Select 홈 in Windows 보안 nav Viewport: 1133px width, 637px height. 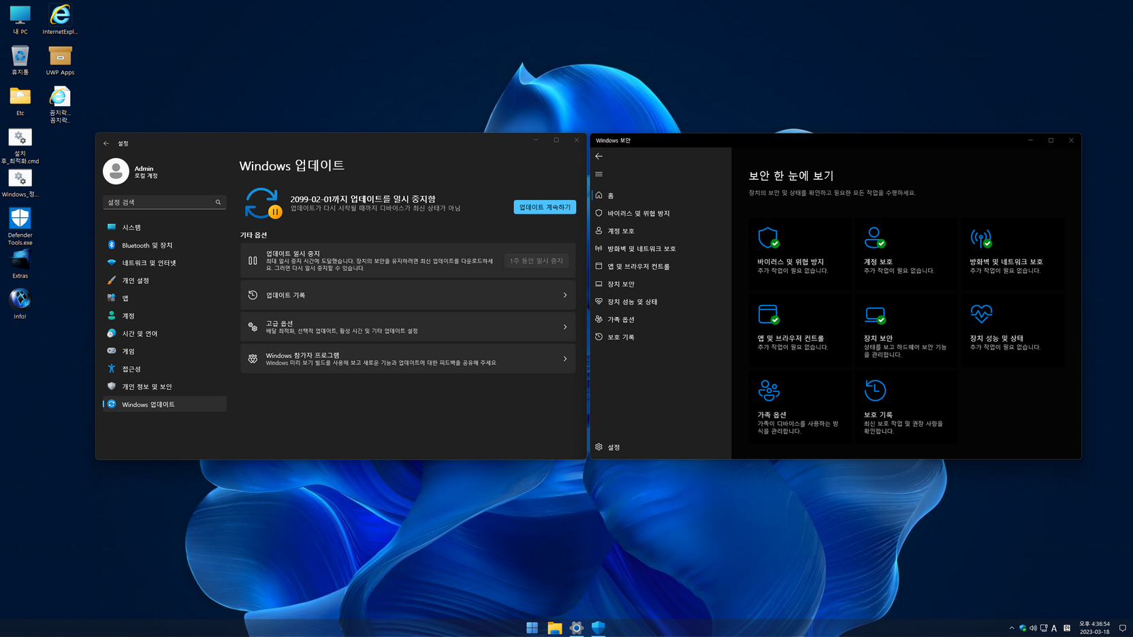[660, 195]
